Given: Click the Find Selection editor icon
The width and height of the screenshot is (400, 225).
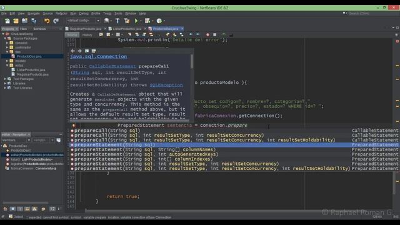Looking at the screenshot, I should tap(130, 34).
